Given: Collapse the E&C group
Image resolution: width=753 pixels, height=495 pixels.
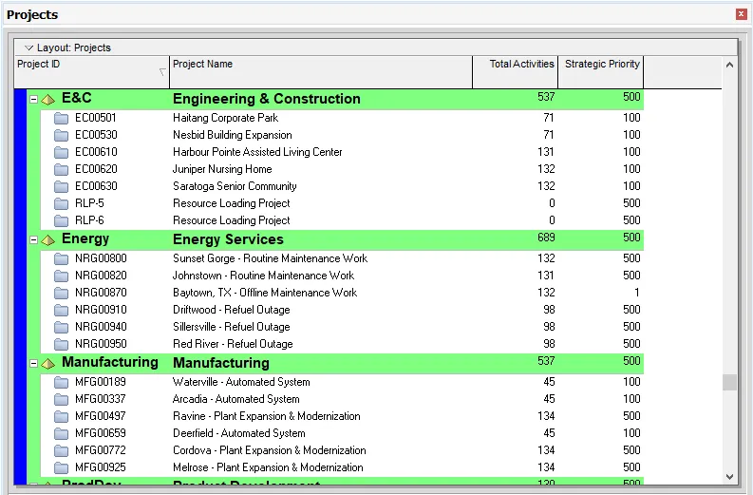Looking at the screenshot, I should coord(34,99).
